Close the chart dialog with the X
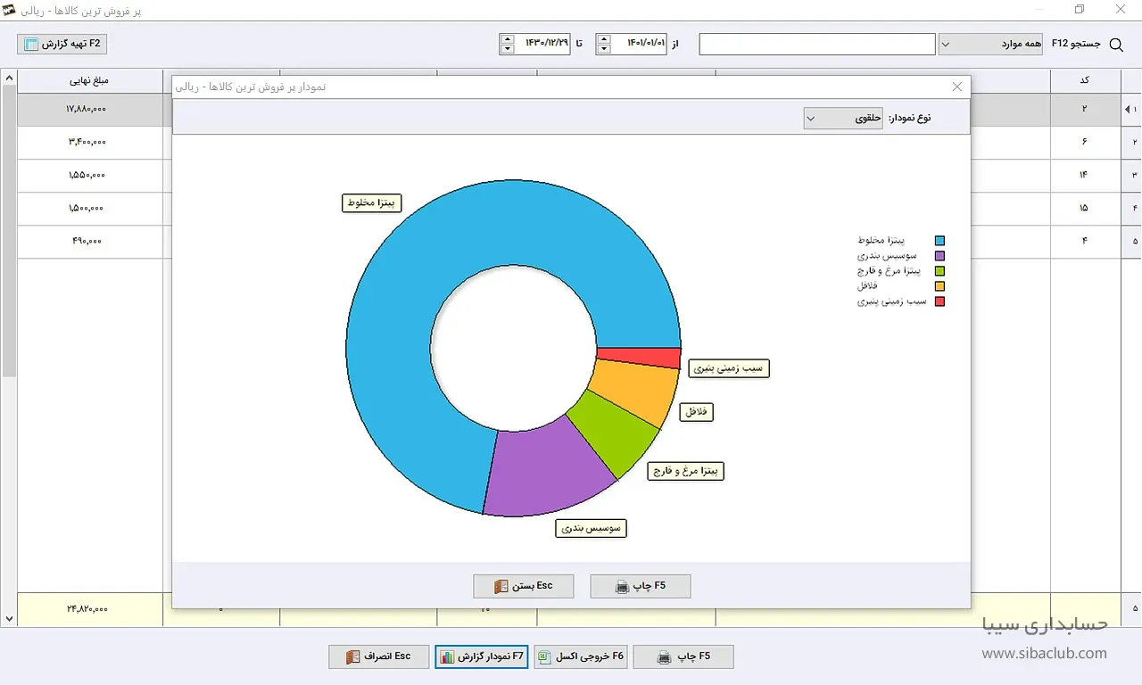 957,87
